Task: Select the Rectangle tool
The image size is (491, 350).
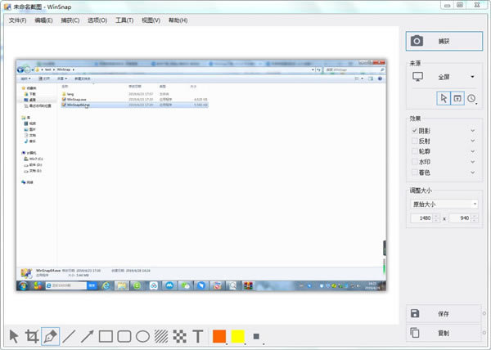Action: 106,337
